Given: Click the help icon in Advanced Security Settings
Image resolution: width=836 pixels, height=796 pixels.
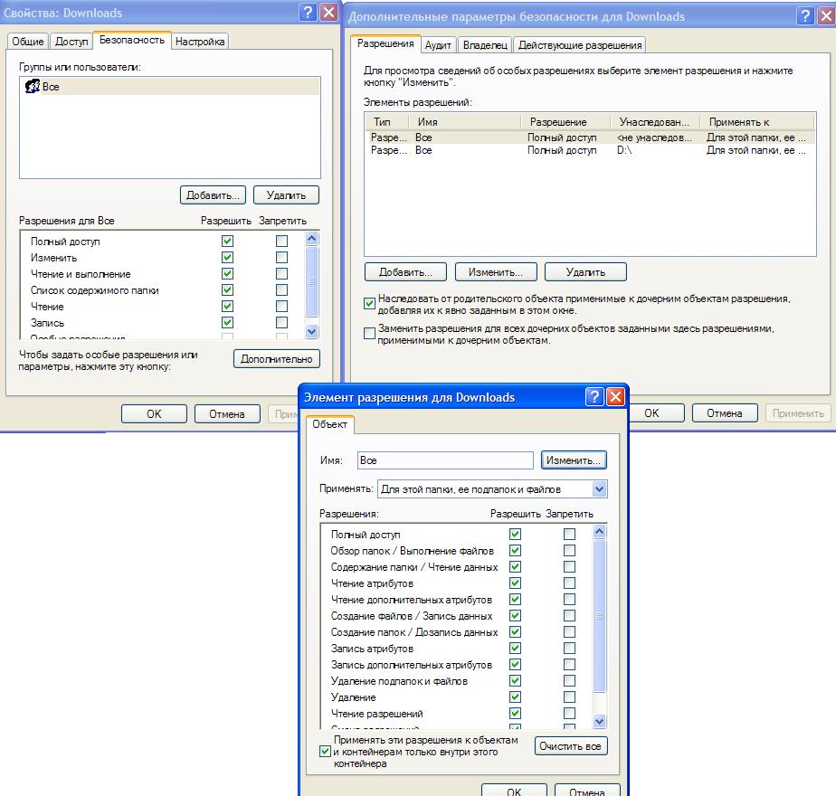Looking at the screenshot, I should coord(805,15).
